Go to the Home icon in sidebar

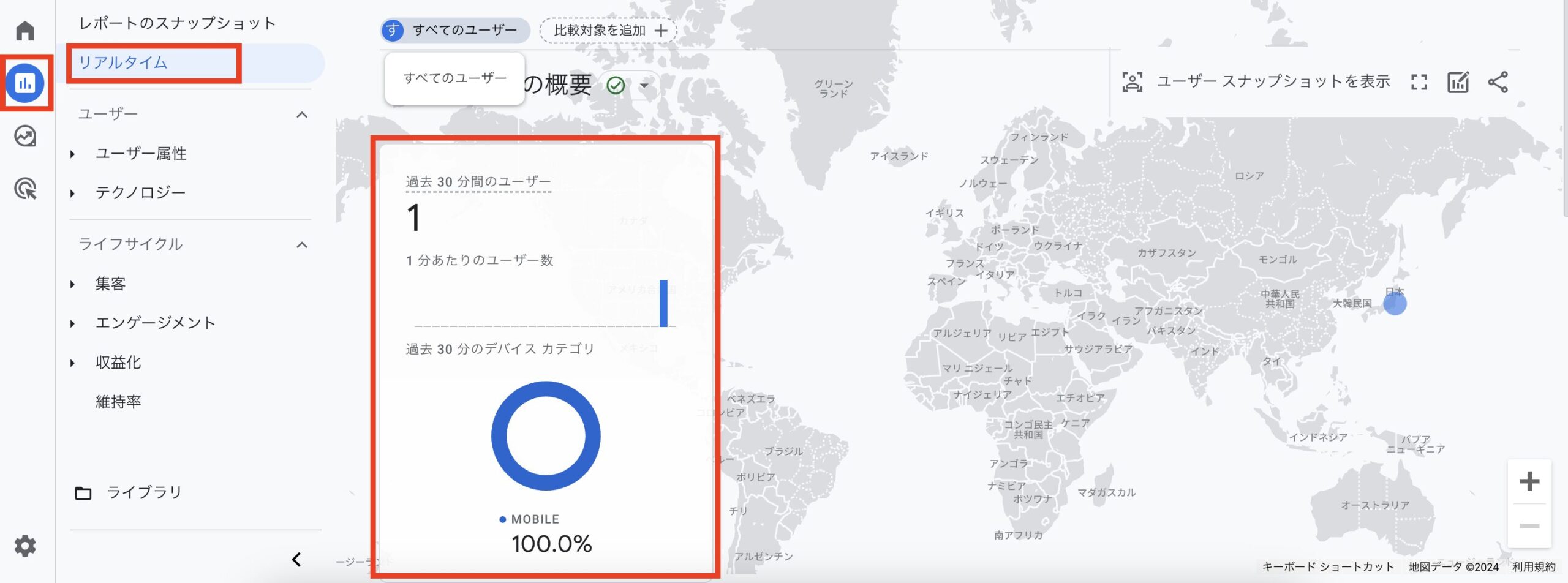pos(25,30)
